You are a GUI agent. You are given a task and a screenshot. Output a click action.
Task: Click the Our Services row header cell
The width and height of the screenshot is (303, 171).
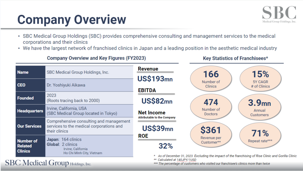click(x=30, y=126)
